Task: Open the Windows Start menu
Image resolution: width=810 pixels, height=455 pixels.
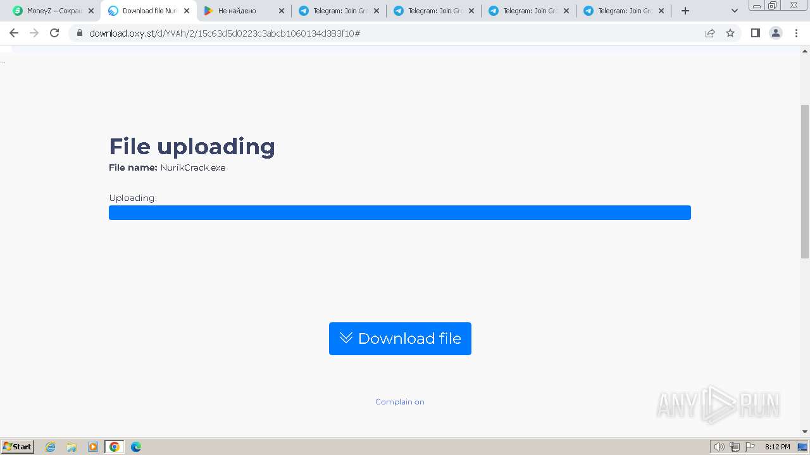Action: pyautogui.click(x=17, y=446)
